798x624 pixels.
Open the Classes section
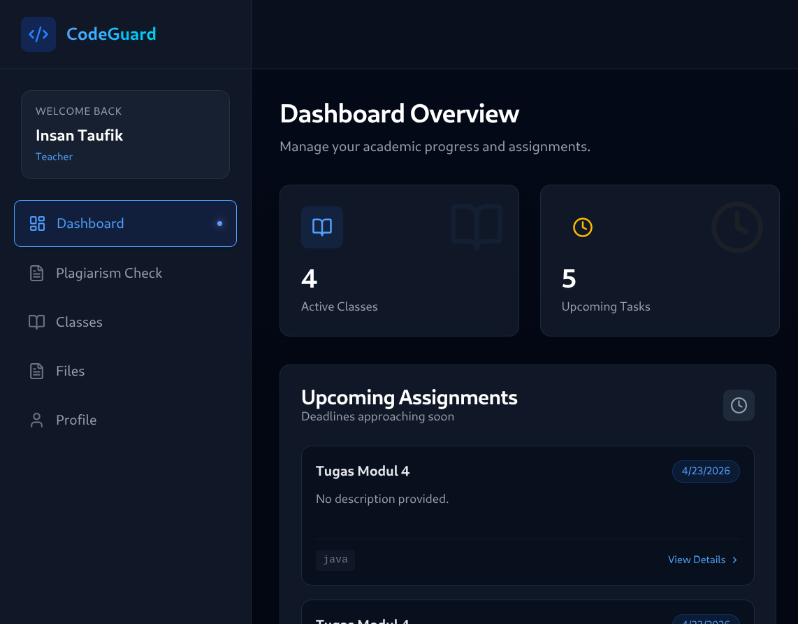125,322
